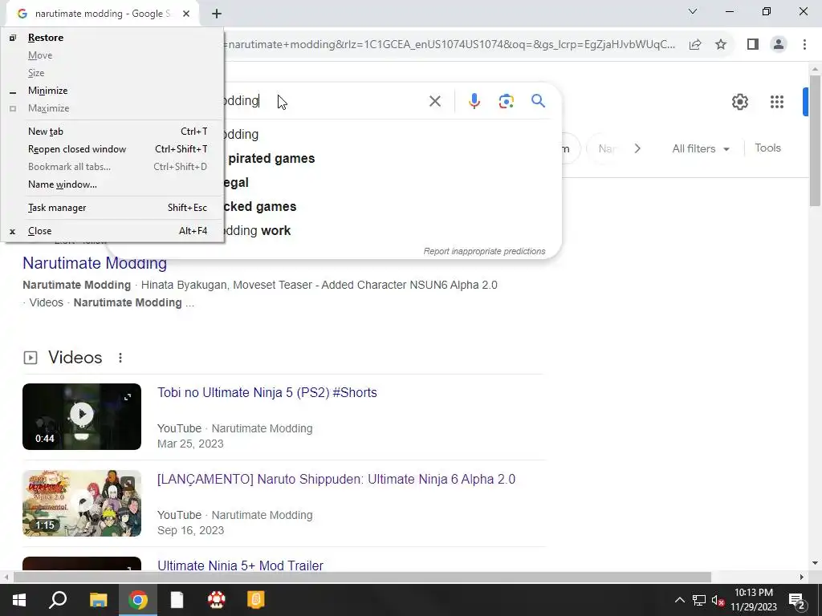Open orange app icon in taskbar

click(x=256, y=600)
